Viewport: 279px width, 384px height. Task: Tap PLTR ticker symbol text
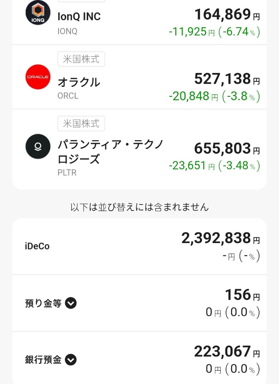pyautogui.click(x=67, y=173)
